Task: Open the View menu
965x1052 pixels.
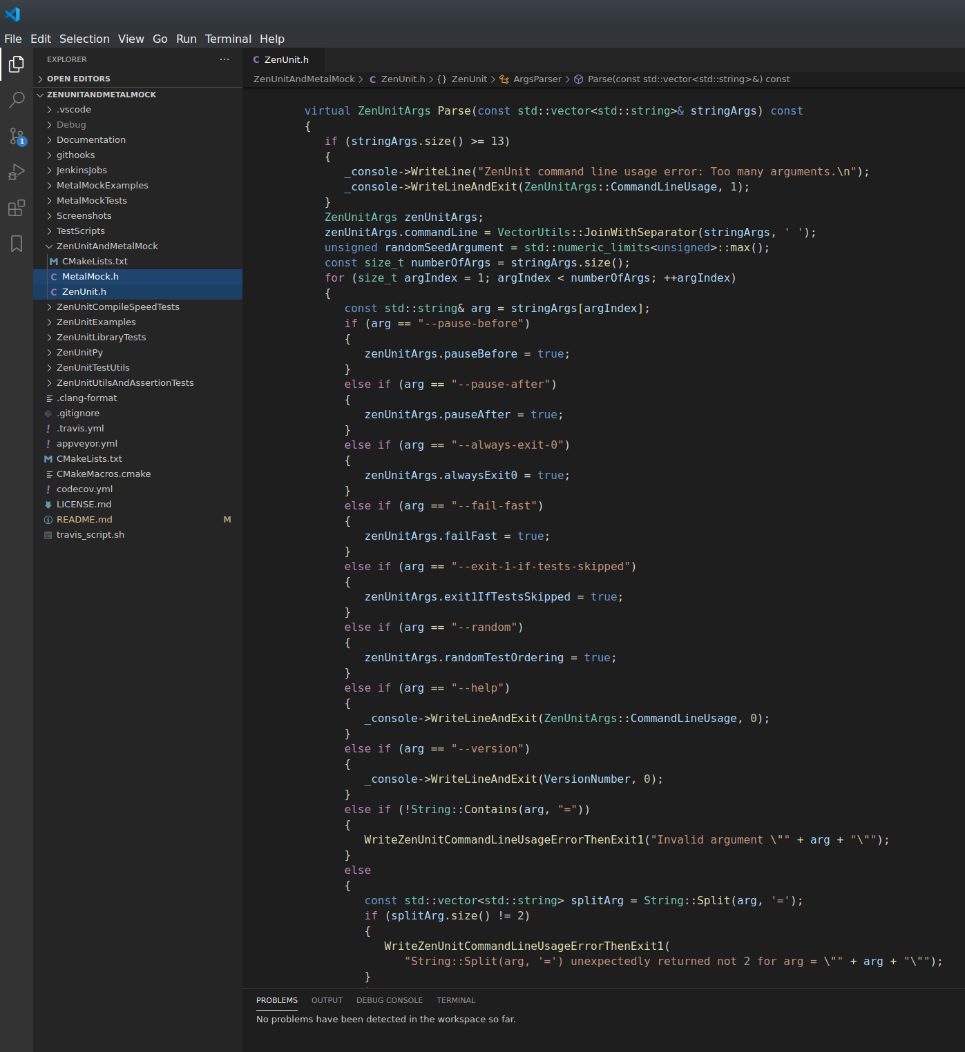Action: click(131, 39)
